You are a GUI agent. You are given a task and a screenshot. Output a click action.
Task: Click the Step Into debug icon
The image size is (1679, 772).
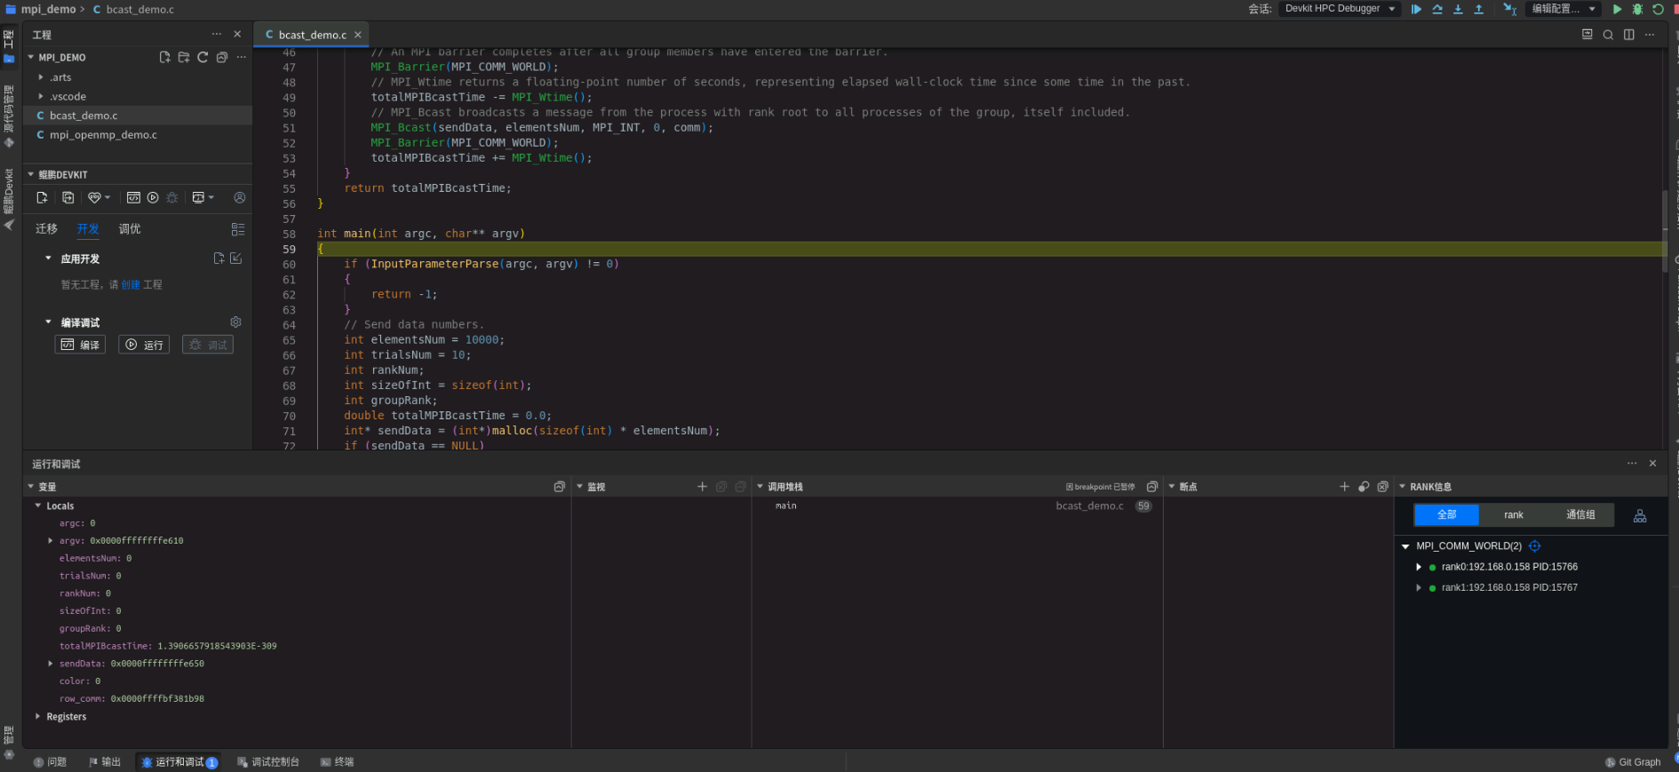[1458, 9]
